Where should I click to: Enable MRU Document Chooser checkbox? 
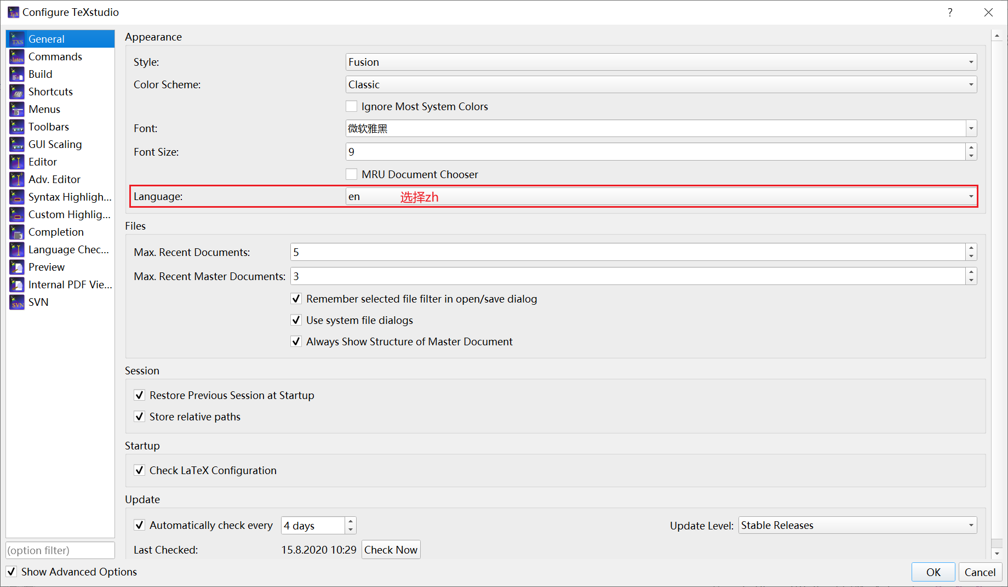pos(352,174)
